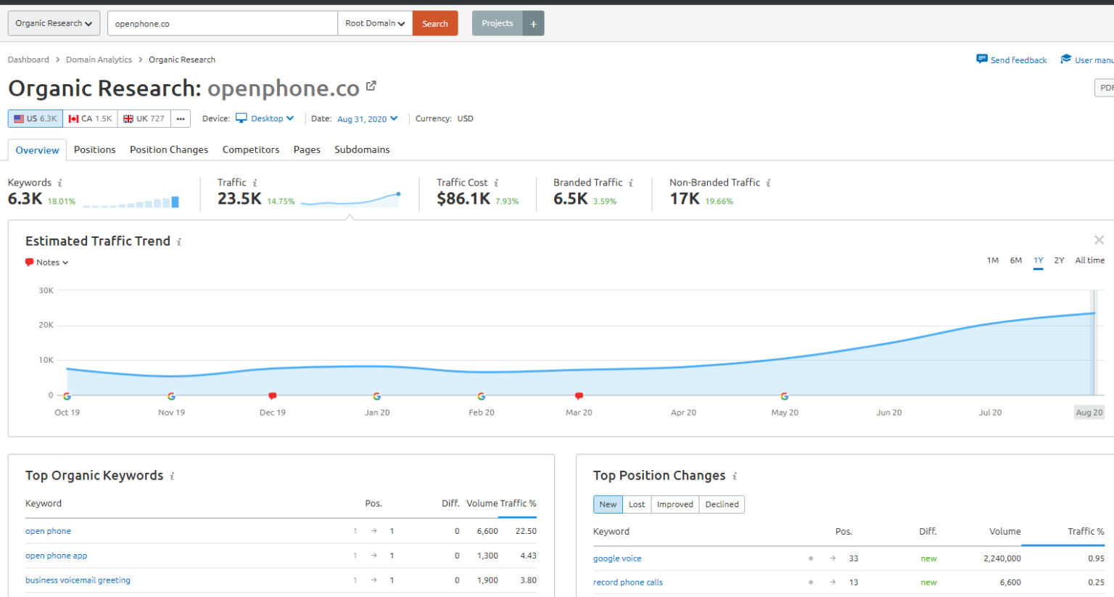This screenshot has width=1114, height=597.
Task: Click the Send feedback link
Action: click(1012, 59)
